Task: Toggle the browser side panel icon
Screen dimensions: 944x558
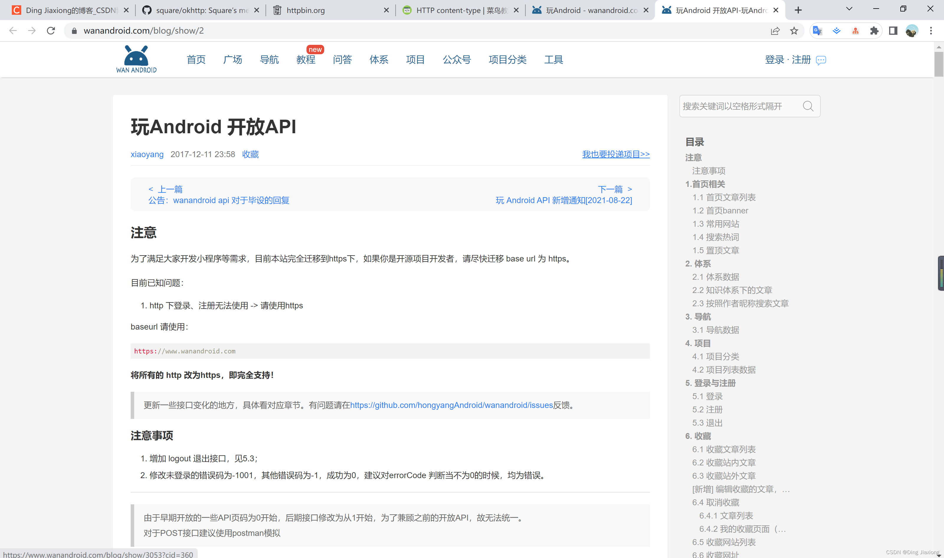Action: [893, 31]
